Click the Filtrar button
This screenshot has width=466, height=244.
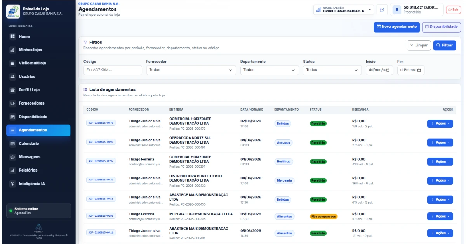pyautogui.click(x=445, y=45)
